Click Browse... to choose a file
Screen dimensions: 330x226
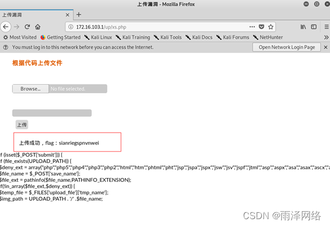(x=30, y=89)
